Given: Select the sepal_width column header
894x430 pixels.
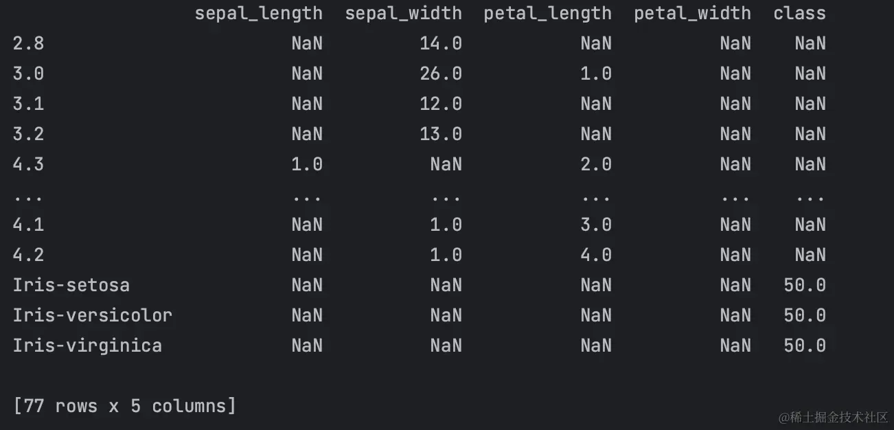Looking at the screenshot, I should (x=403, y=14).
